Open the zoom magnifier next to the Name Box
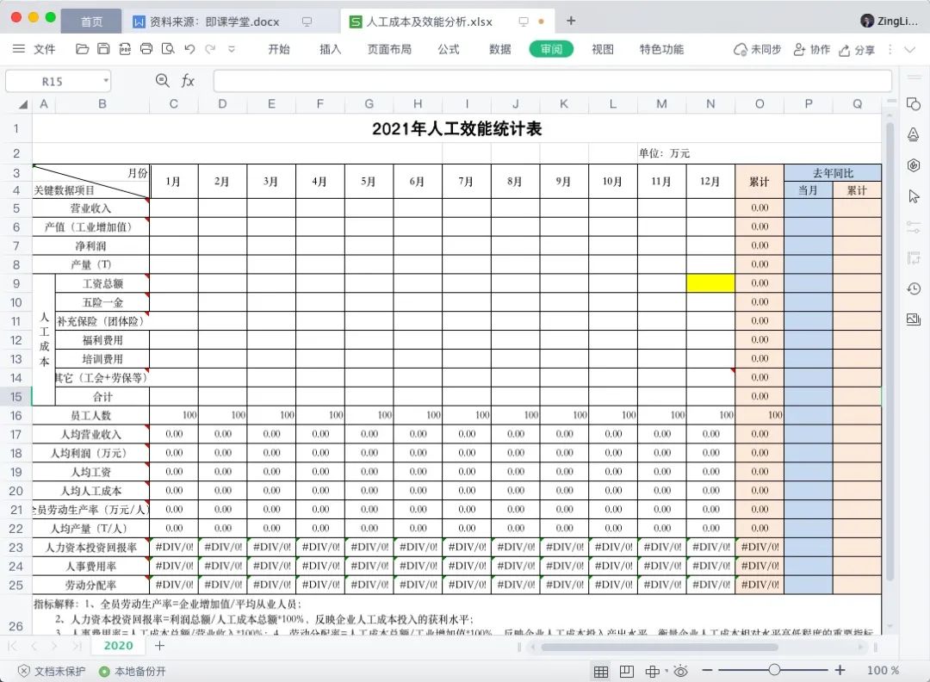 click(163, 80)
